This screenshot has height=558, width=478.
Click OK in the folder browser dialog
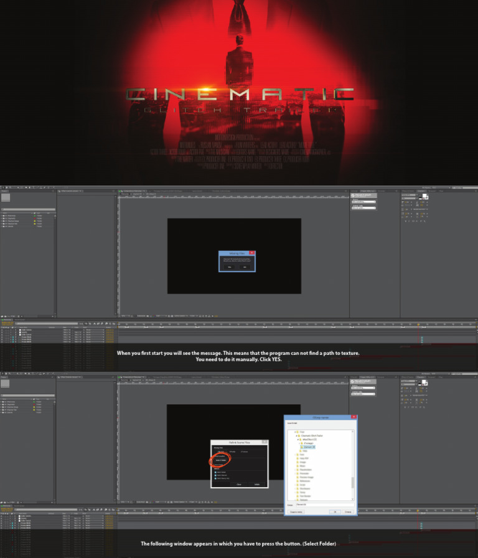[335, 512]
